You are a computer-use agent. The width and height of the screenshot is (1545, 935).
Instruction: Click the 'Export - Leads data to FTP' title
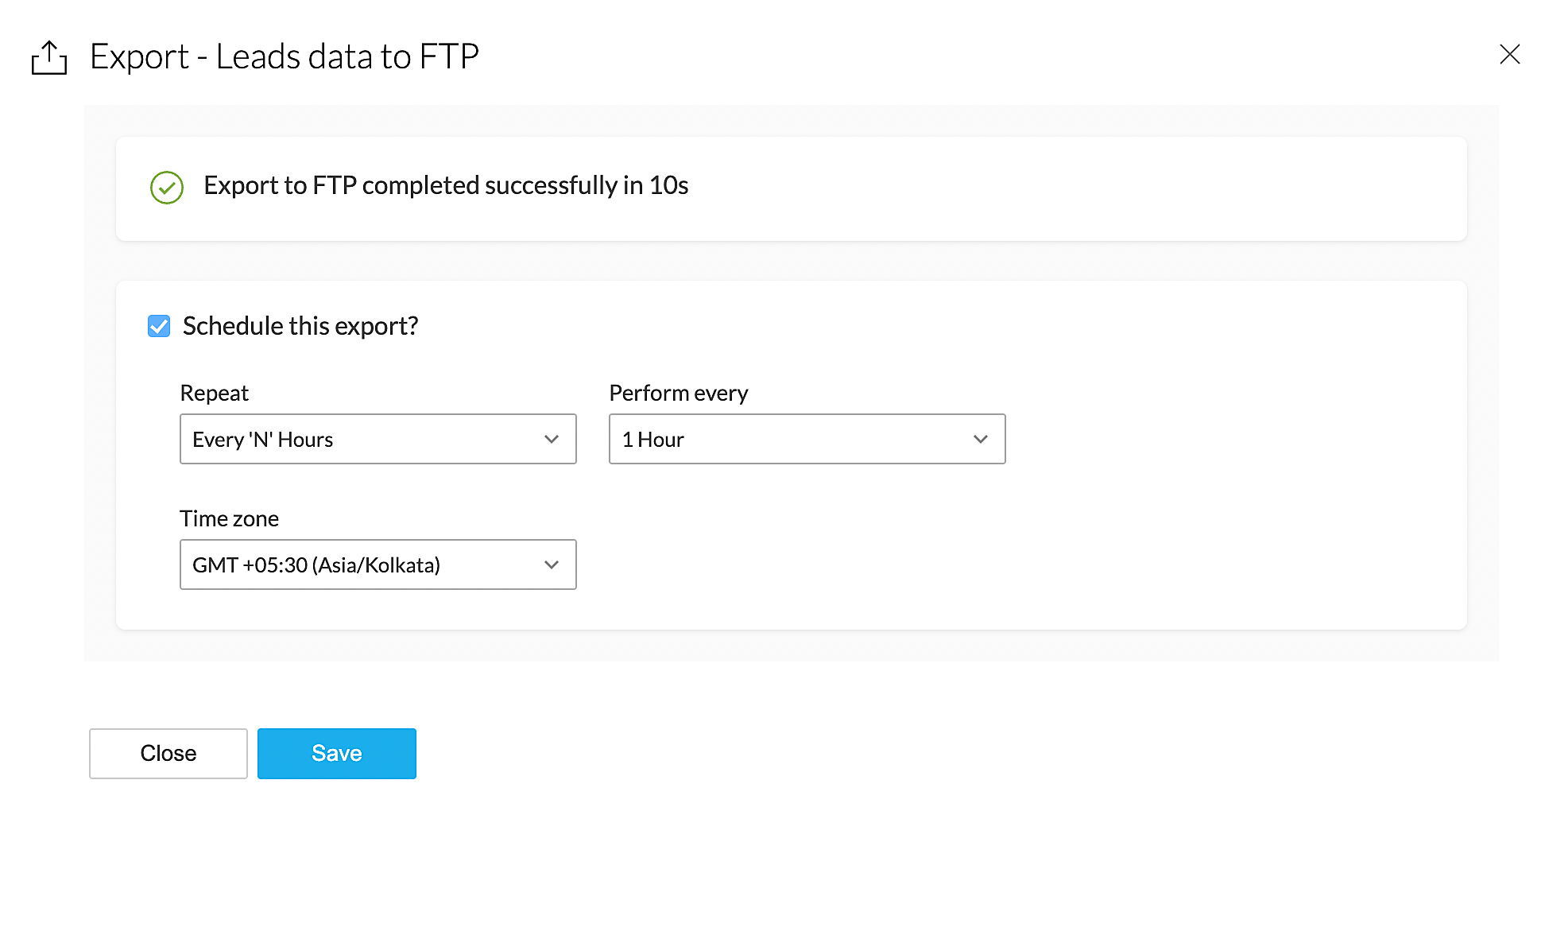[285, 56]
